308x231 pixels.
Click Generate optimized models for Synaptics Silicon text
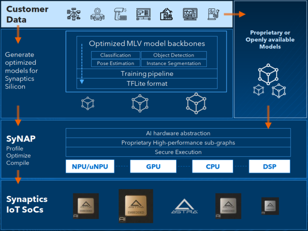coord(22,71)
